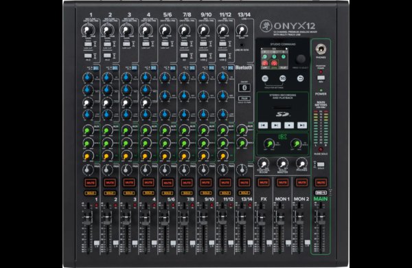
Task: Click the left green knob in FX section
Action: pos(269,144)
